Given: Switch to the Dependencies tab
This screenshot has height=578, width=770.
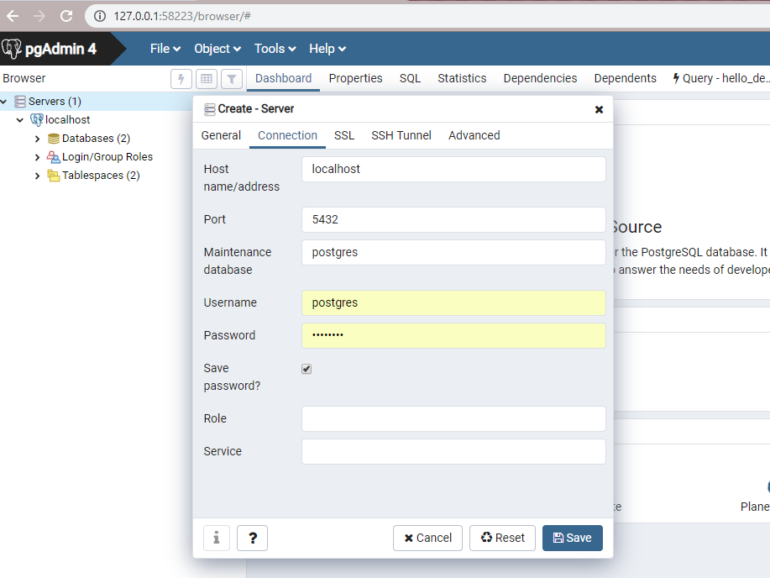Looking at the screenshot, I should (540, 78).
